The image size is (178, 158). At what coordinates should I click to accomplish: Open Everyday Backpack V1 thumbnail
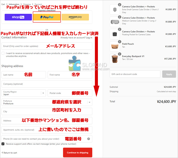[115, 59]
